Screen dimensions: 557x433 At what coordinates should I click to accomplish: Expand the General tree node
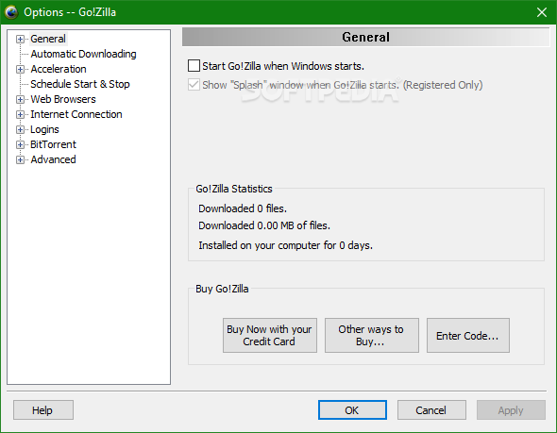[x=20, y=39]
